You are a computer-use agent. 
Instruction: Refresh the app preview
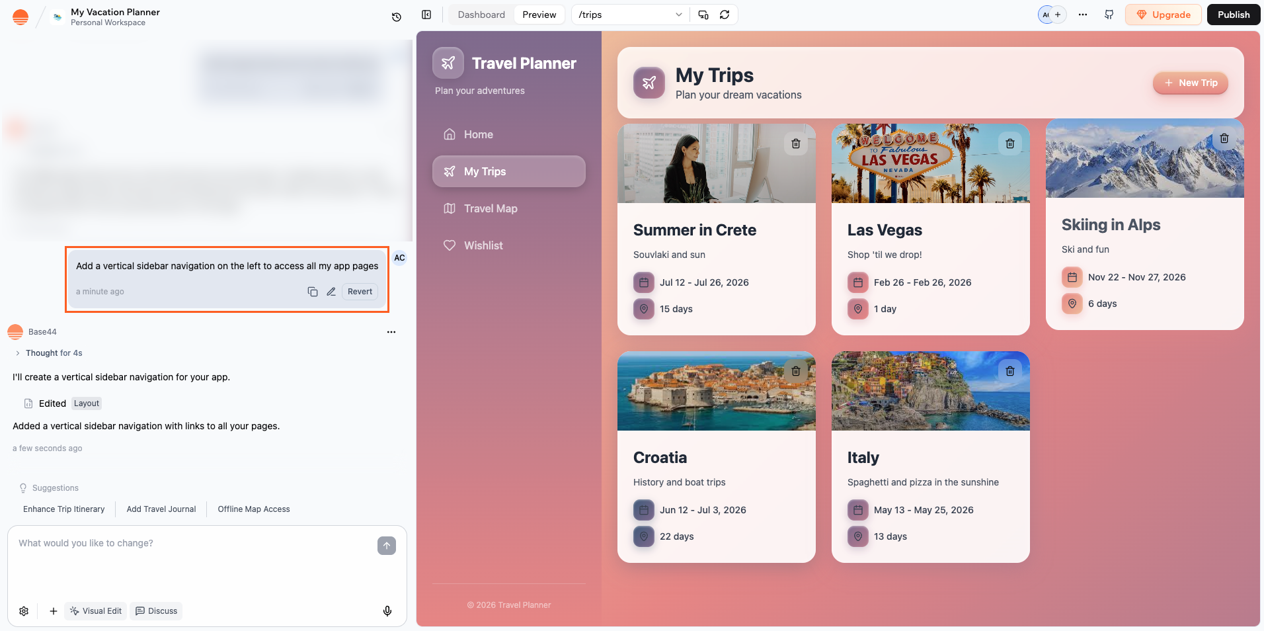[725, 14]
